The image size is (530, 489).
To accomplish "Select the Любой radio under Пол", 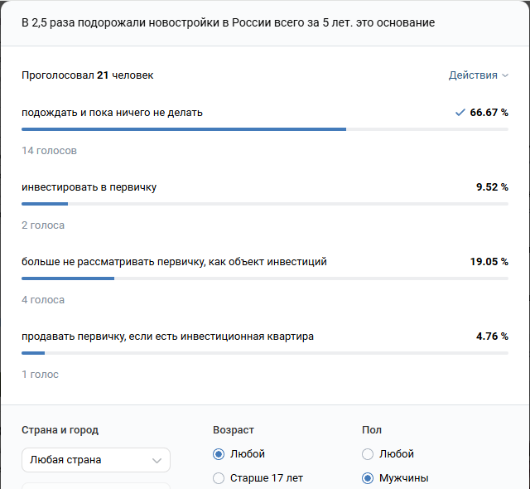I will (x=368, y=454).
